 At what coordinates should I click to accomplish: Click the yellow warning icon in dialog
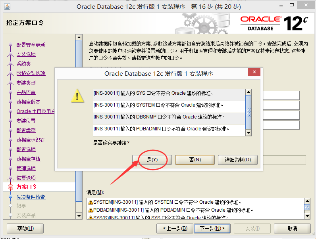coord(77,96)
